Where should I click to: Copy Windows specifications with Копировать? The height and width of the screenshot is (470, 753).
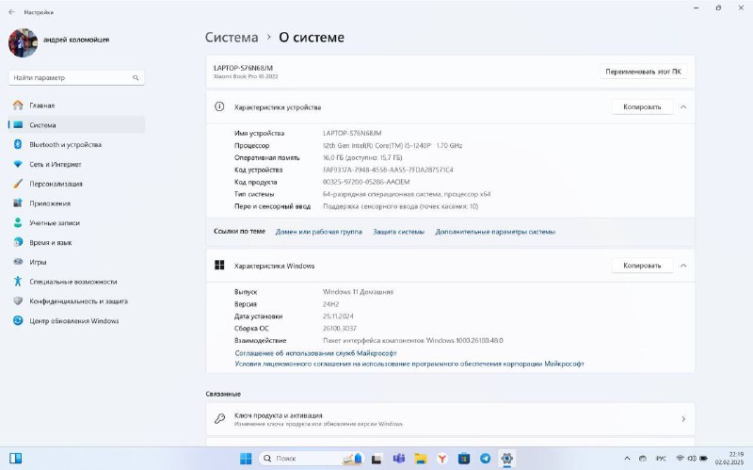pos(642,266)
